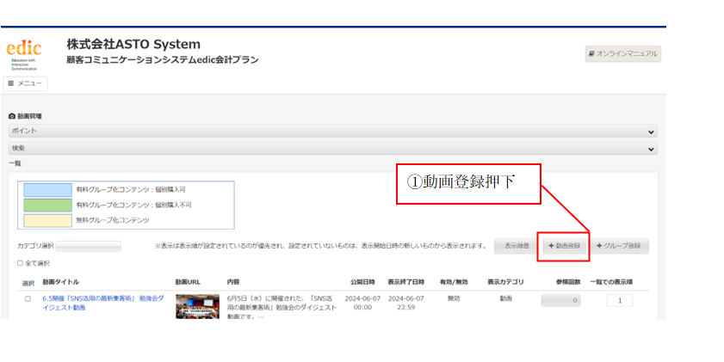The height and width of the screenshot is (362, 724).
Task: Tick the checkbox for 6.5開催 video row
Action: click(28, 299)
